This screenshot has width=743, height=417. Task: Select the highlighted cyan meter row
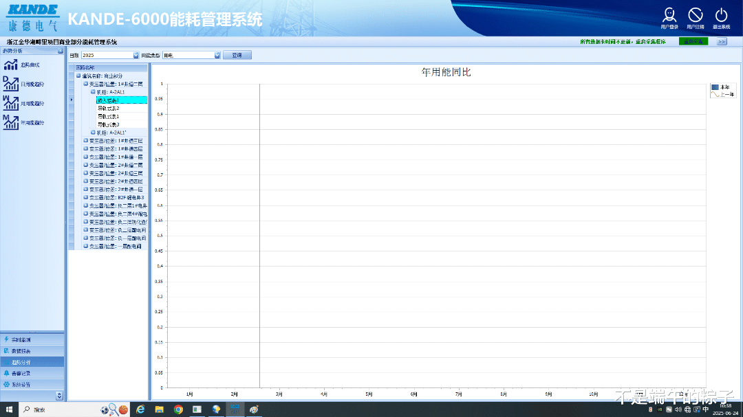[122, 100]
